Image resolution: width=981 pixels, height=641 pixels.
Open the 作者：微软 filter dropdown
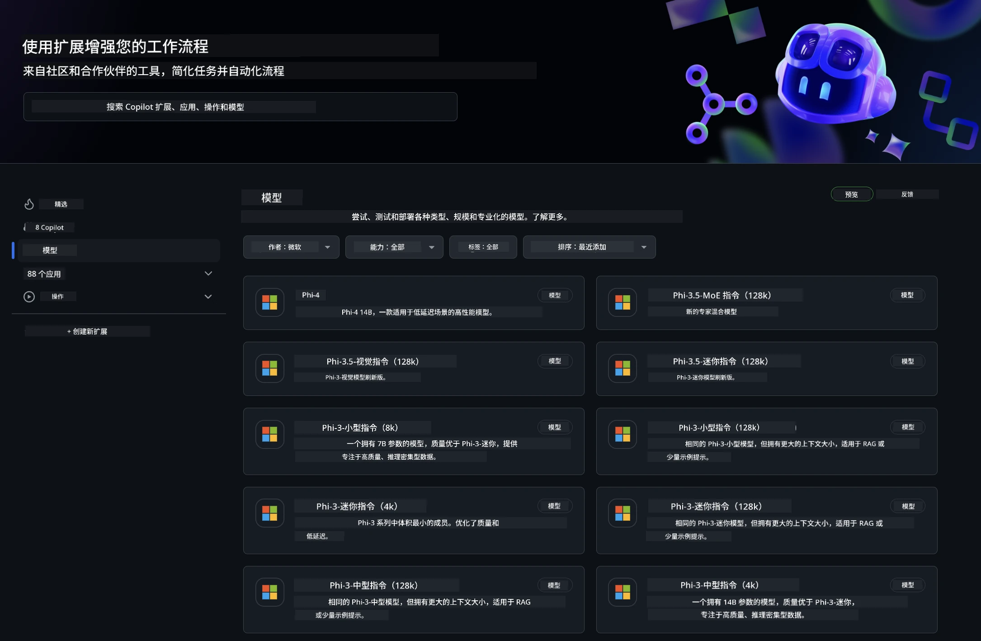click(x=291, y=247)
